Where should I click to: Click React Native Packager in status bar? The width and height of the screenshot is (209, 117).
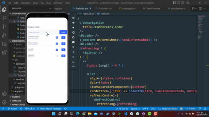(x=49, y=109)
